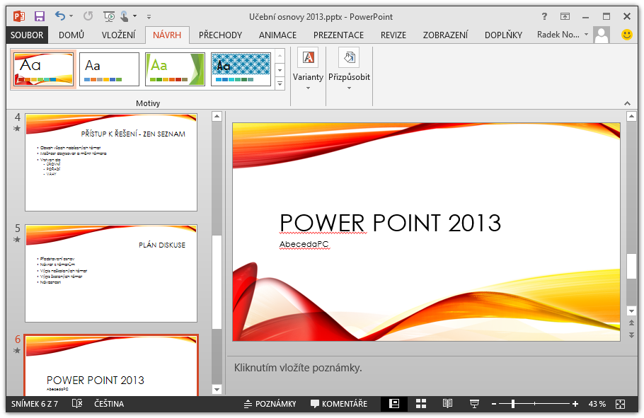Select slide 6 thumbnail in the slide panel
644x418 pixels.
coord(111,366)
